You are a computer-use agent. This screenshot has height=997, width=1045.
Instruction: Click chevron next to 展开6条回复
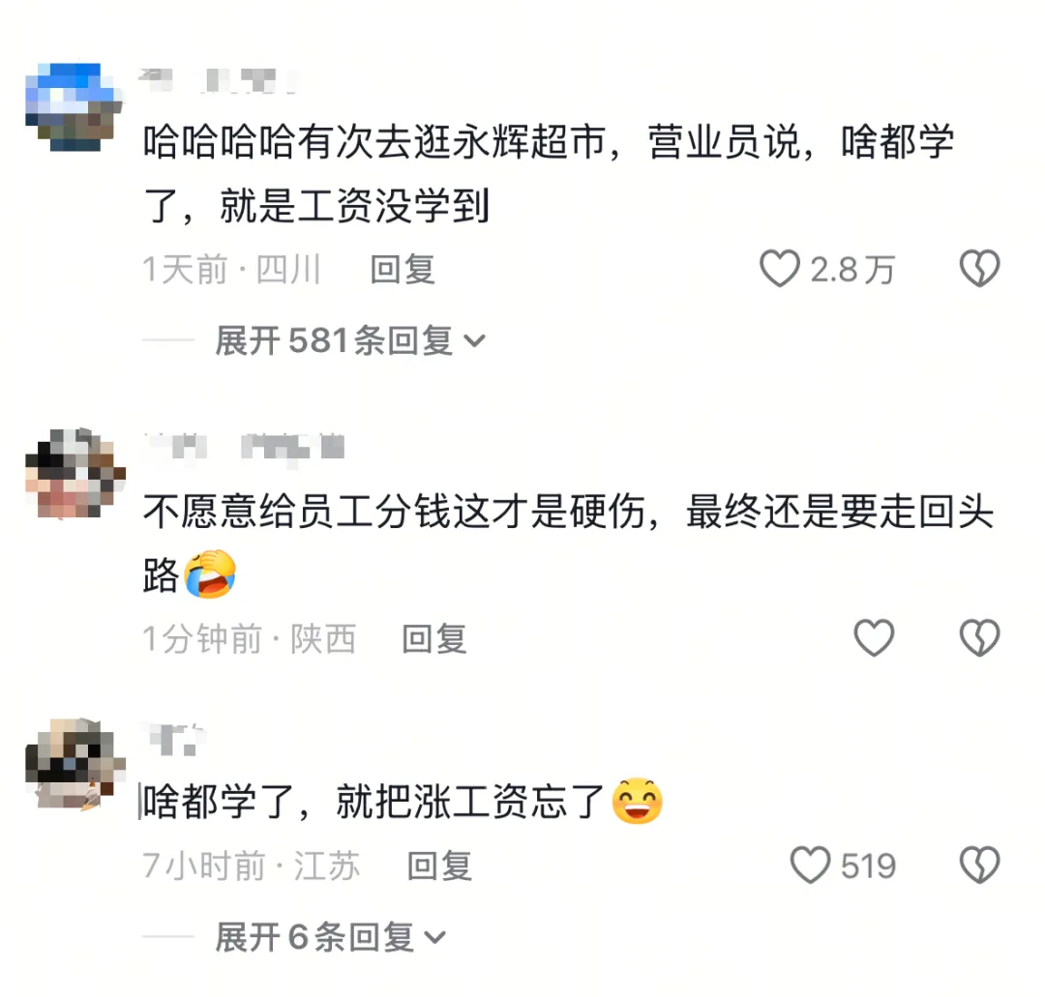pos(434,938)
